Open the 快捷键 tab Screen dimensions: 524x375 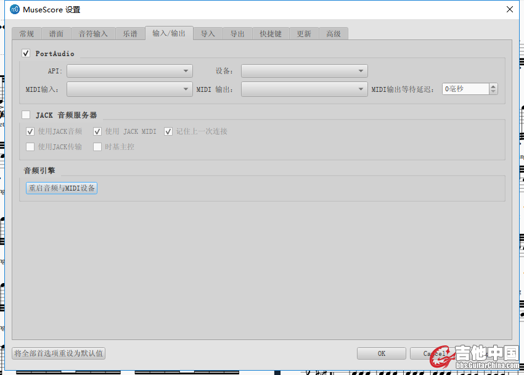pyautogui.click(x=271, y=34)
